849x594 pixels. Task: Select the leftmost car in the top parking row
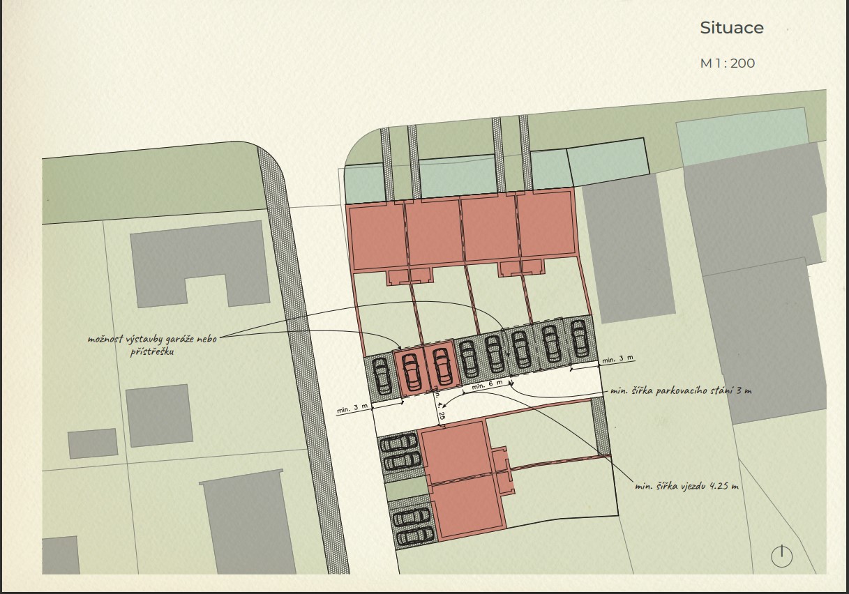(383, 376)
